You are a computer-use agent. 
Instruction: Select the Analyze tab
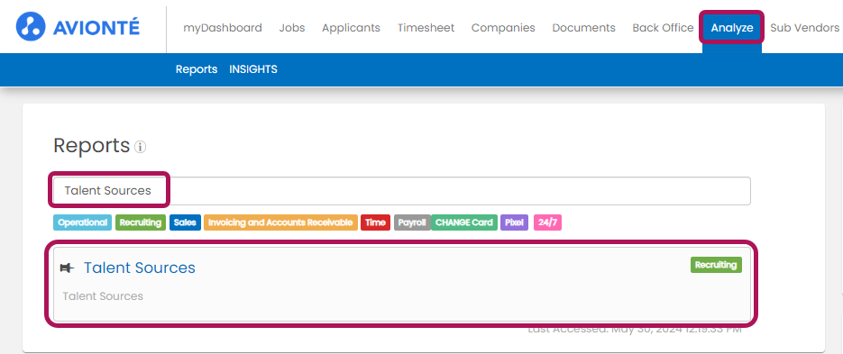tap(732, 28)
